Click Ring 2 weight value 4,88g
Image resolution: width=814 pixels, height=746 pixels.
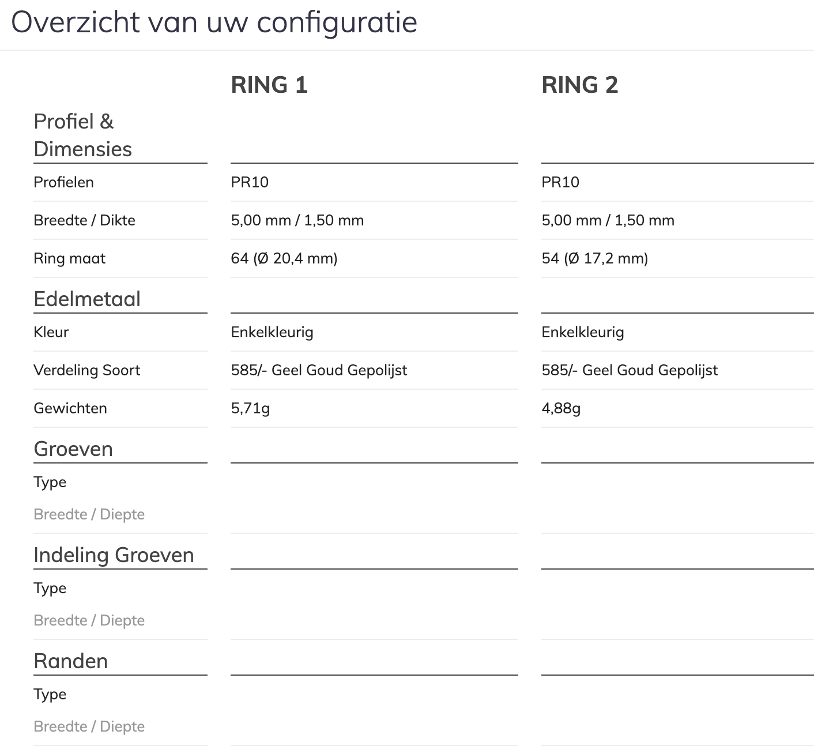[x=560, y=408]
